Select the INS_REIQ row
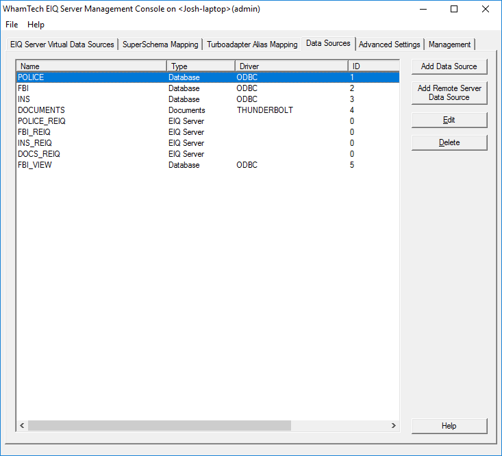This screenshot has height=456, width=502. pyautogui.click(x=208, y=143)
